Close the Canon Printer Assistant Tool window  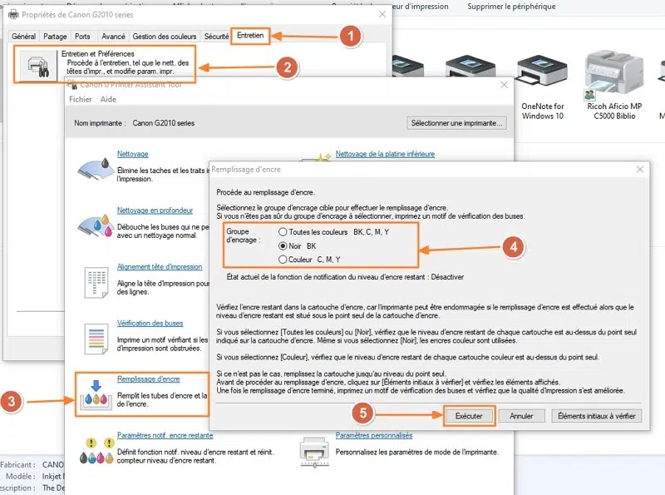tap(504, 85)
